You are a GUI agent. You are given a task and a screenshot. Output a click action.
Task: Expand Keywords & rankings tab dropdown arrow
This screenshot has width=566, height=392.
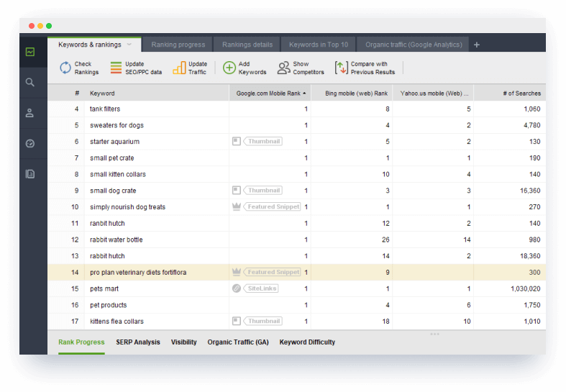click(129, 45)
